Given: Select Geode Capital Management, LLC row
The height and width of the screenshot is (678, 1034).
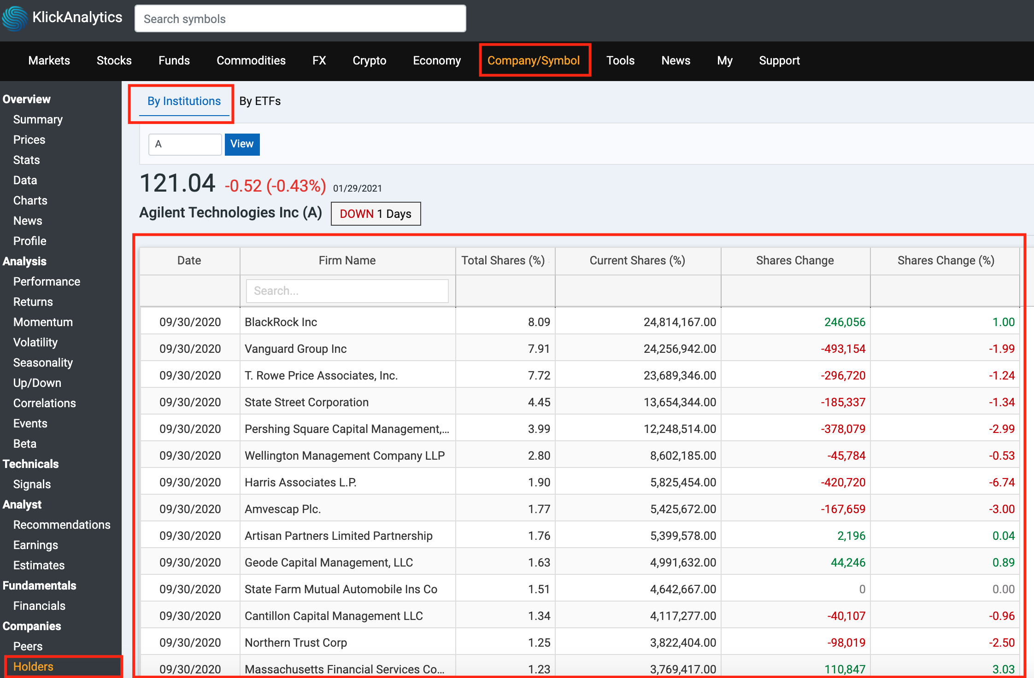Looking at the screenshot, I should point(580,562).
